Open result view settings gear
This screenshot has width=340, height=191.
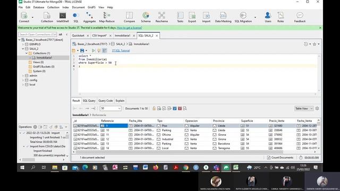pyautogui.click(x=317, y=108)
